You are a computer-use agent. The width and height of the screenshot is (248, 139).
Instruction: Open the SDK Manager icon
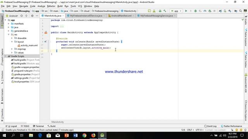click(x=230, y=11)
